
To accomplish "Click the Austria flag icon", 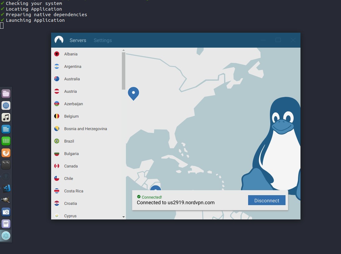I will click(x=57, y=92).
